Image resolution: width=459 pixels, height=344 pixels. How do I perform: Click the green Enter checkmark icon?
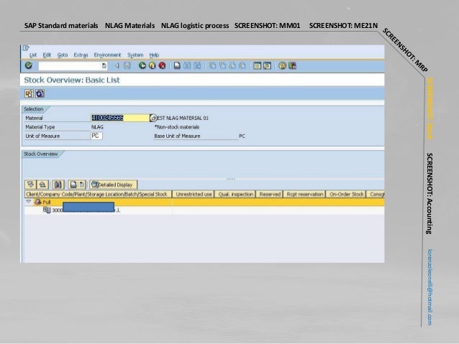[x=28, y=65]
